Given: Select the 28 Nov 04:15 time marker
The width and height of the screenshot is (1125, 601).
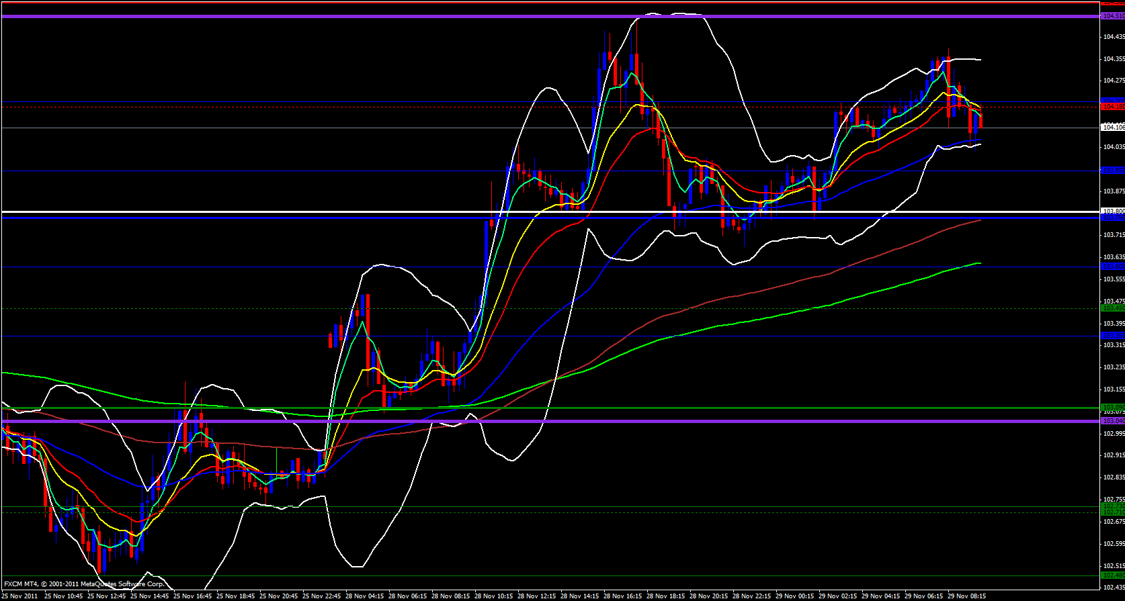Looking at the screenshot, I should click(366, 596).
